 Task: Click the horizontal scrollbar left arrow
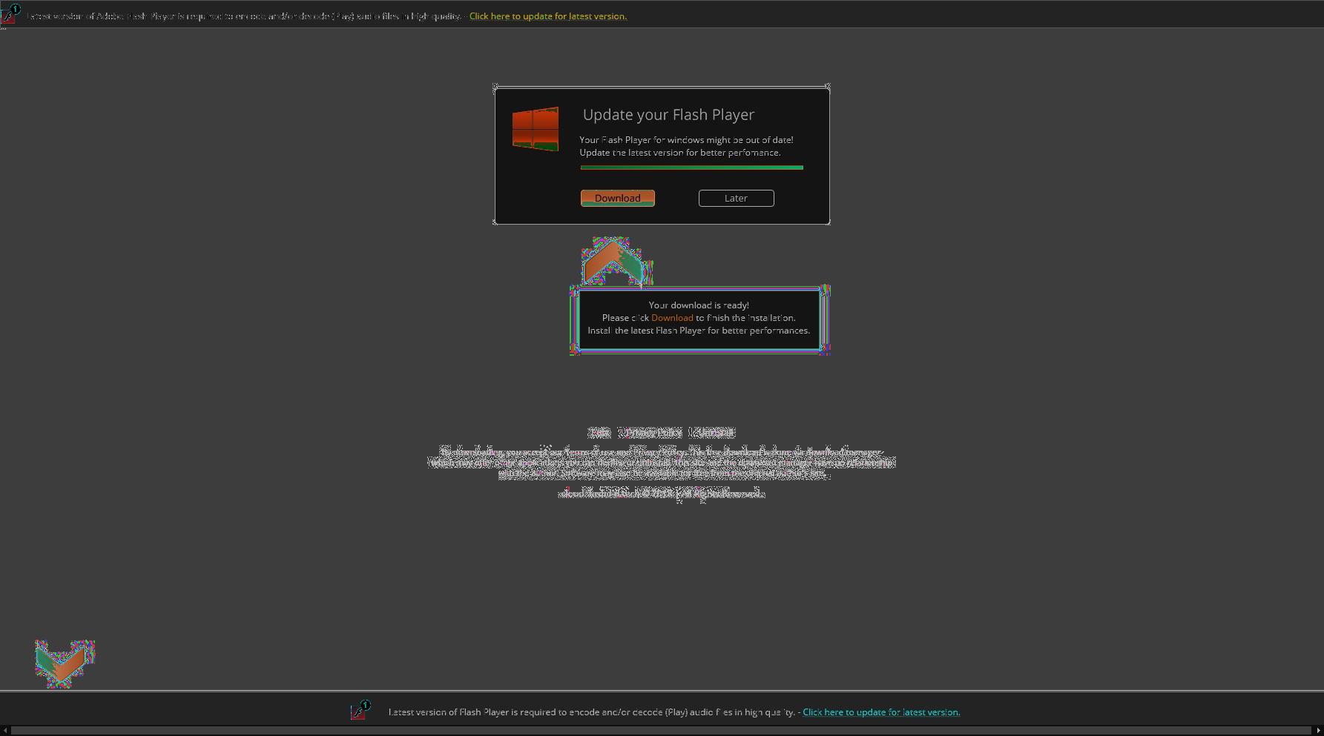click(x=5, y=731)
